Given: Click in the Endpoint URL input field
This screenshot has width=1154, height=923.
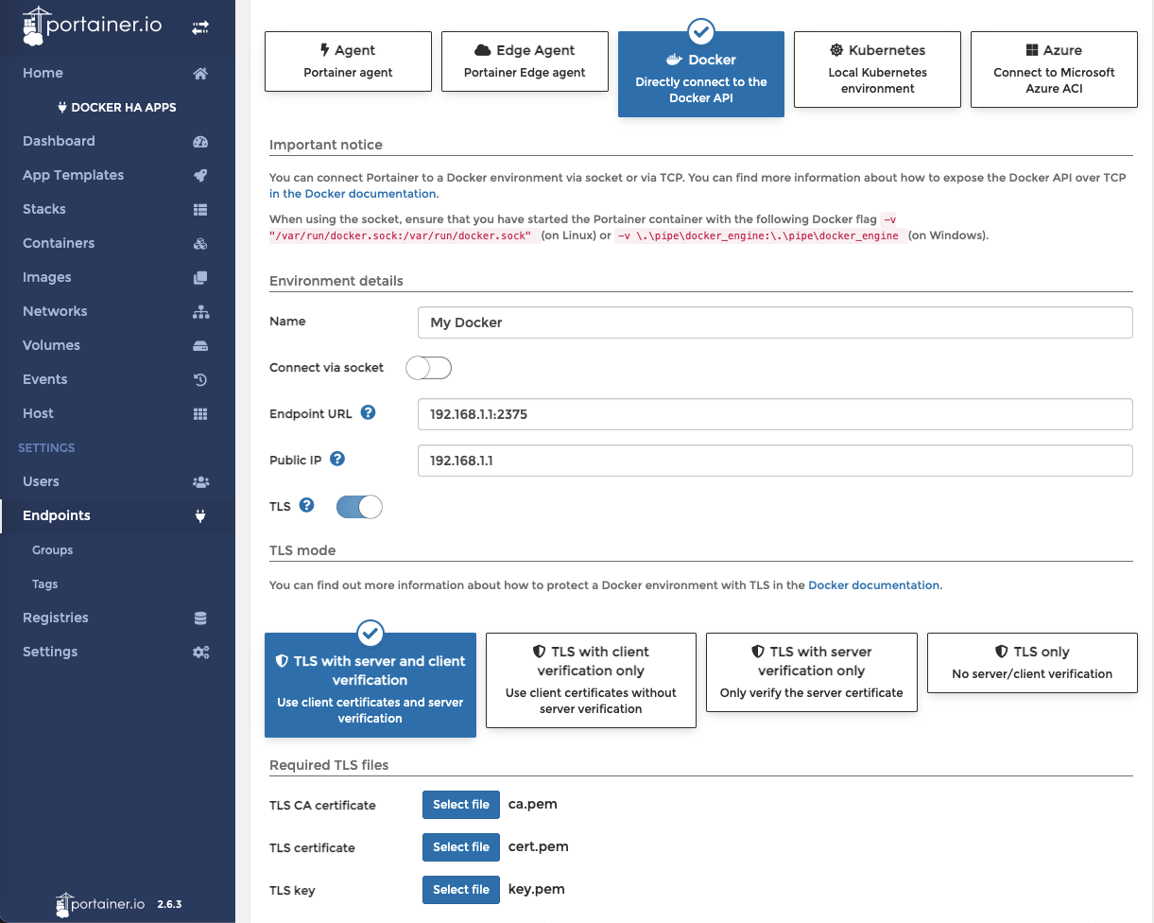Looking at the screenshot, I should click(x=775, y=414).
